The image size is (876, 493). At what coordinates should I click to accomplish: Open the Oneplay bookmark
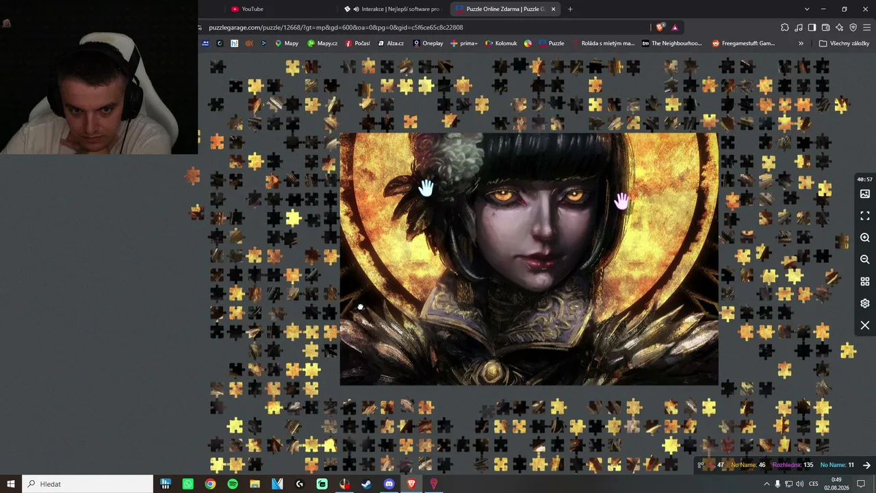[x=428, y=43]
